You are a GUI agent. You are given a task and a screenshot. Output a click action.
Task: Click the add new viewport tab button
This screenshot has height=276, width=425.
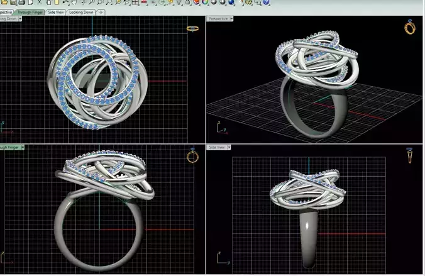click(101, 12)
